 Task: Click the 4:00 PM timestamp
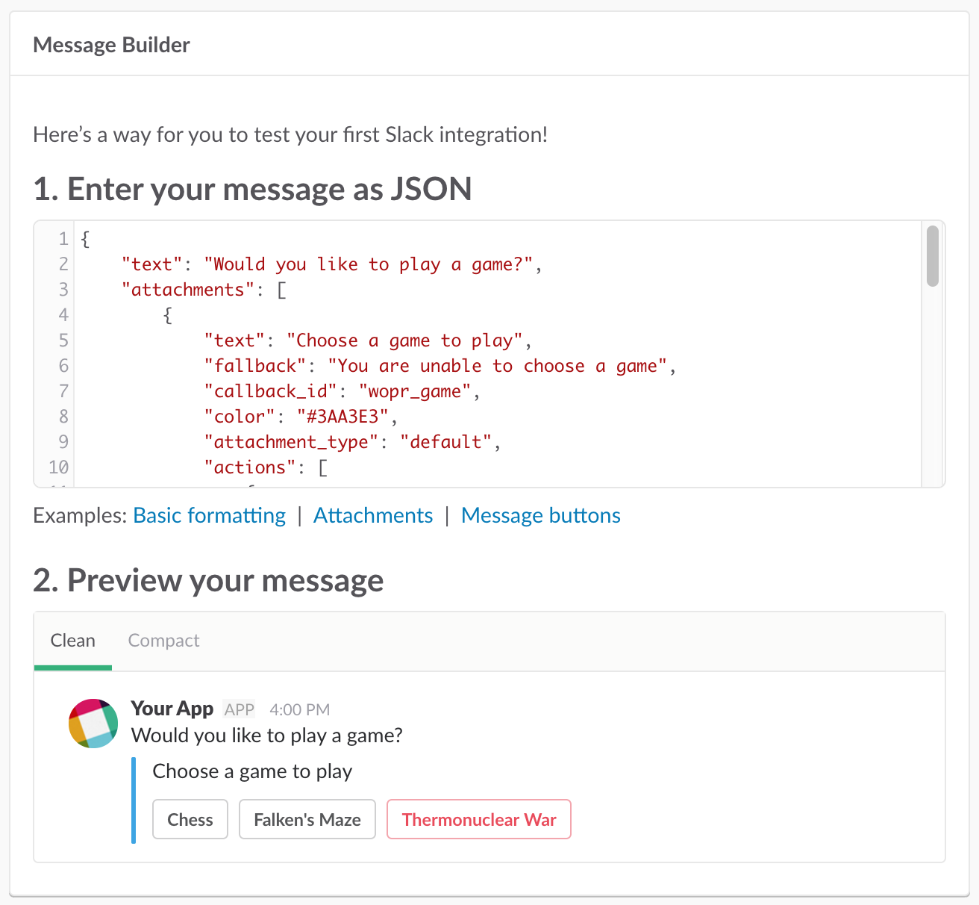point(298,709)
